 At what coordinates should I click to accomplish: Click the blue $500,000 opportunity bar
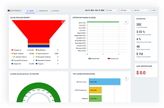(105, 82)
